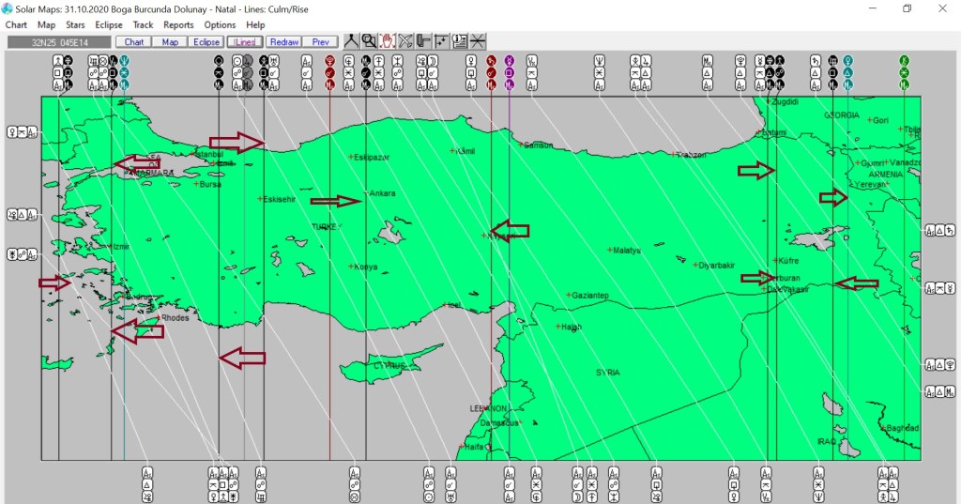Click the 32N25 045E14 coordinates field

pyautogui.click(x=58, y=42)
